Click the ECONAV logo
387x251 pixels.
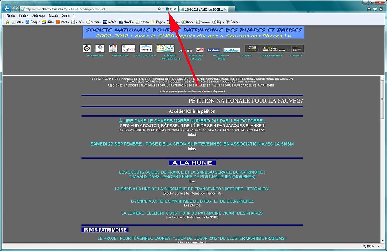166,48
